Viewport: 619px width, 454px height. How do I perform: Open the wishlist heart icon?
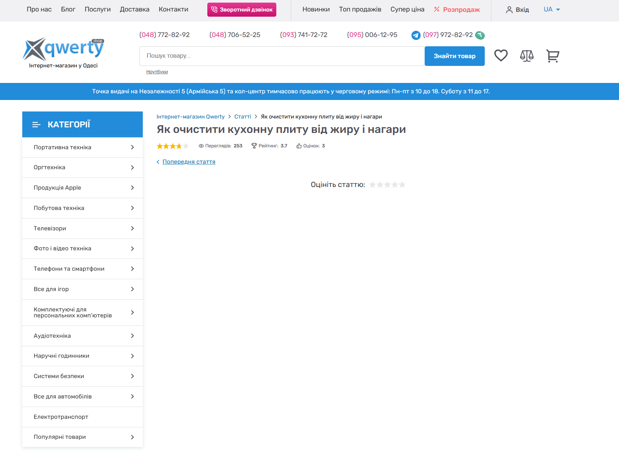coord(501,56)
